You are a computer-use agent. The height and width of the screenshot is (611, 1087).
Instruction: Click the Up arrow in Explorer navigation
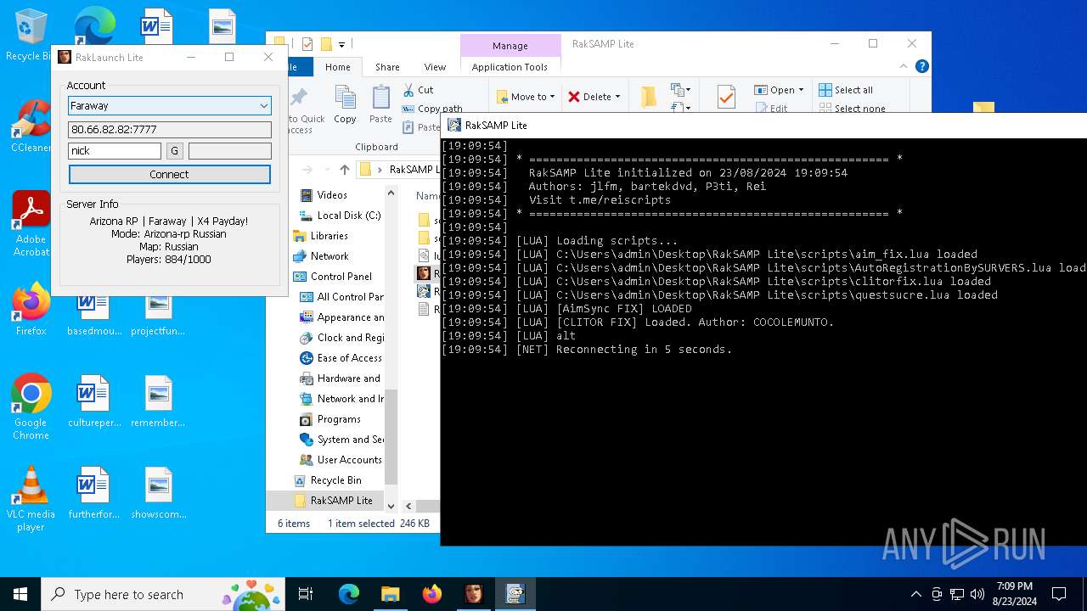click(344, 170)
